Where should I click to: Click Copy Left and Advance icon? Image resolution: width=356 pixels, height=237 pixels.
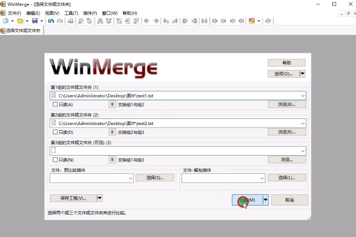(175, 21)
